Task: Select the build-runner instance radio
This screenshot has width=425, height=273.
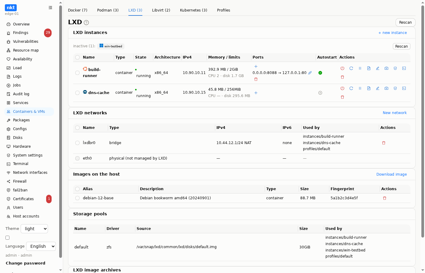Action: (77, 73)
